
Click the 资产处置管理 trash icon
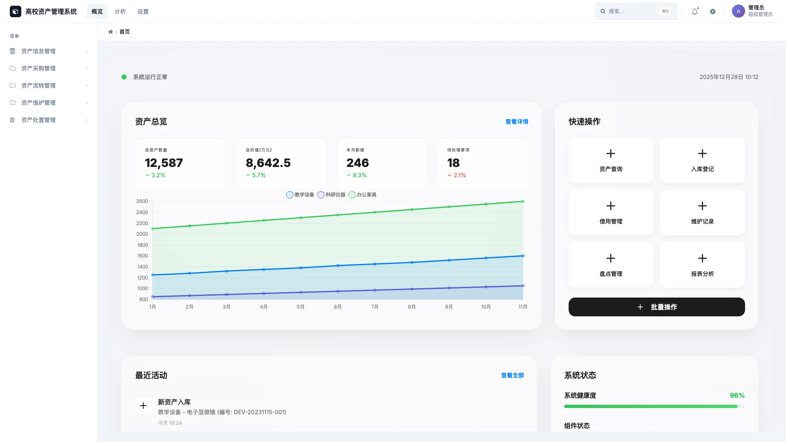click(13, 120)
